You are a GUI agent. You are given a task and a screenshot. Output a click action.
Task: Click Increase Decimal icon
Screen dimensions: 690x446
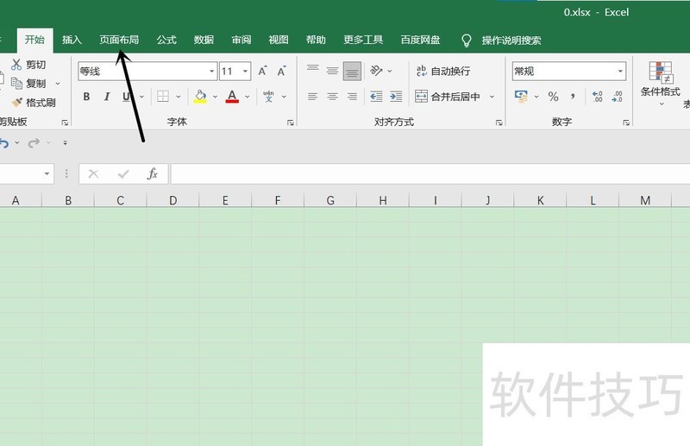pyautogui.click(x=597, y=97)
